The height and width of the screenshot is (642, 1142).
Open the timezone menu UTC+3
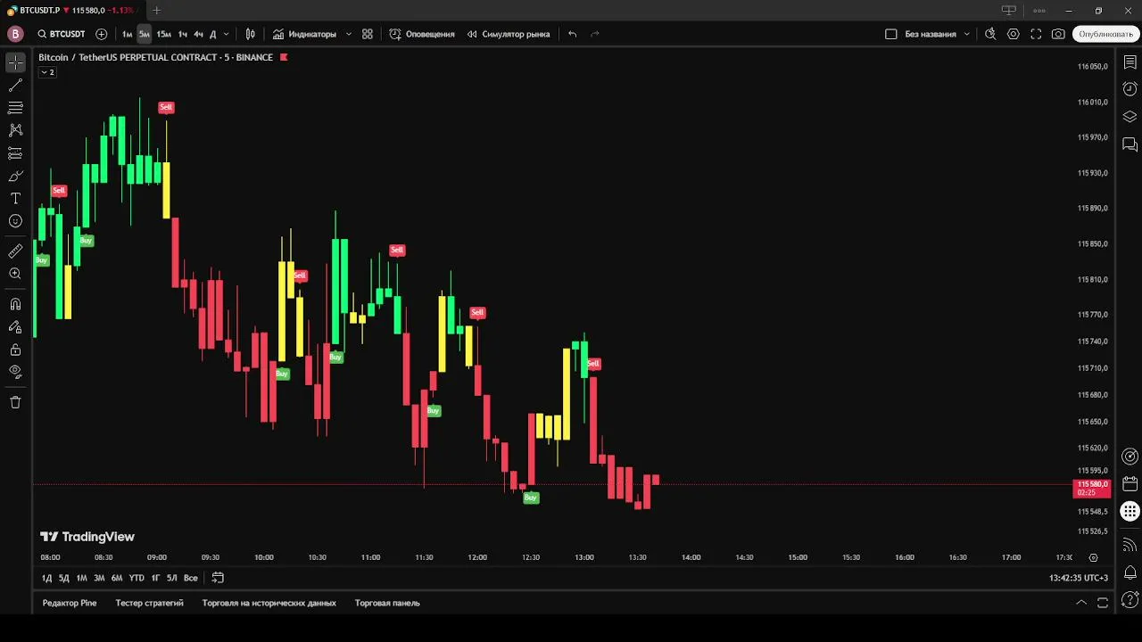tap(1079, 578)
